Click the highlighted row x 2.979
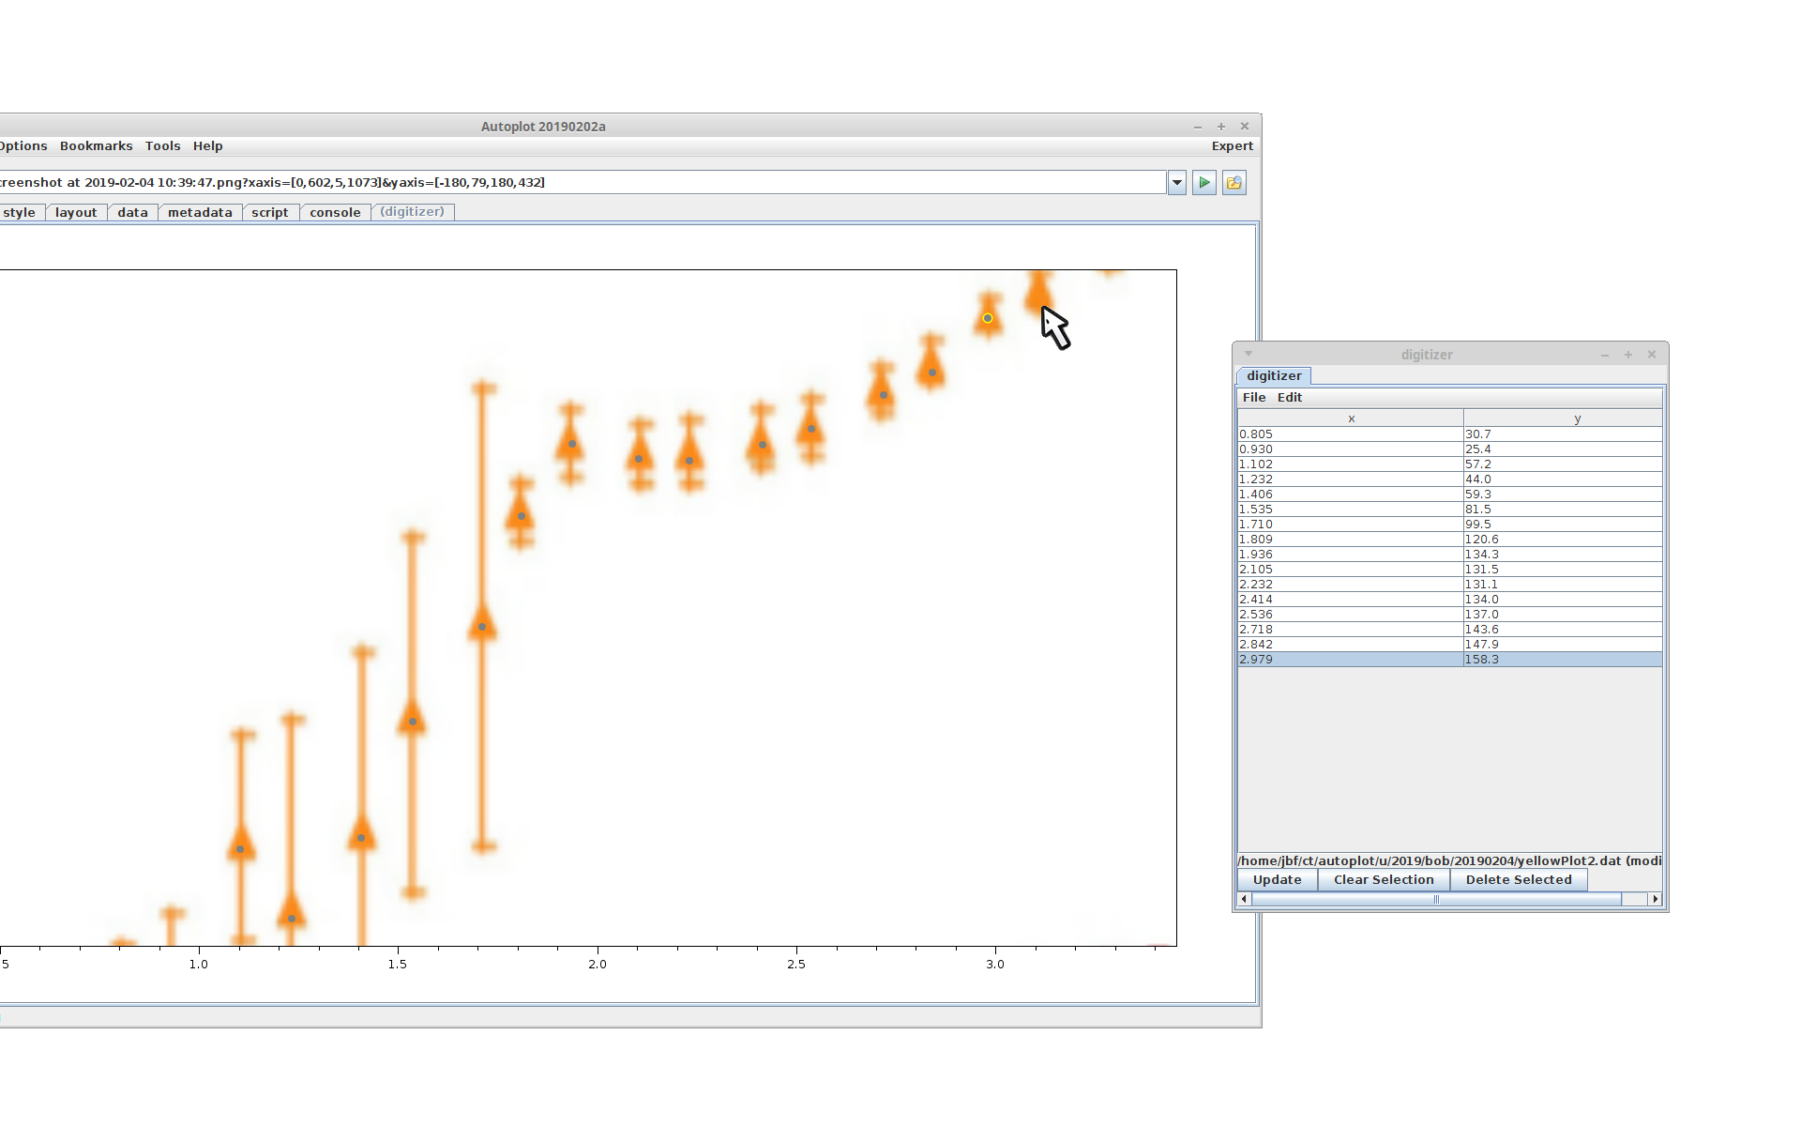Image resolution: width=1801 pixels, height=1126 pixels. tap(1450, 660)
